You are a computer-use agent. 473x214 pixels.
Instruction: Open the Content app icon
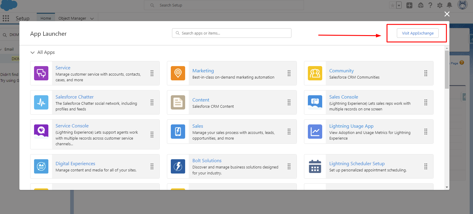click(178, 102)
